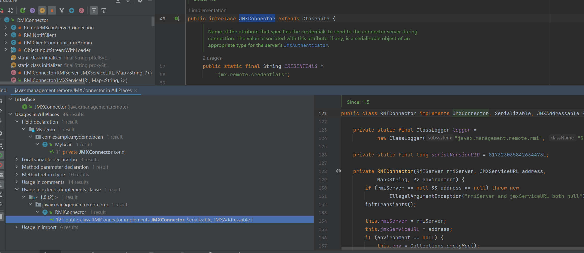584x253 pixels.
Task: Collapse Field declaration group
Action: click(x=17, y=122)
